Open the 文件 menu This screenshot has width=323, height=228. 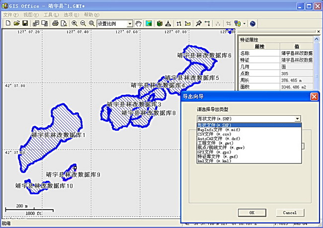click(x=10, y=15)
